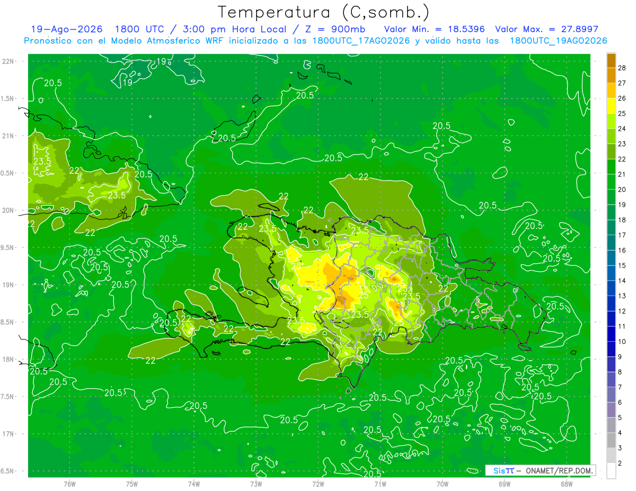Click the '71W' longitude axis label
The height and width of the screenshot is (491, 636).
click(380, 484)
